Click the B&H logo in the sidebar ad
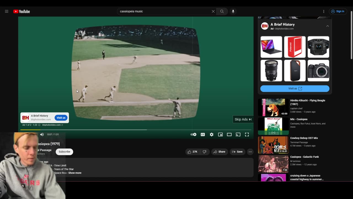 pos(265,26)
